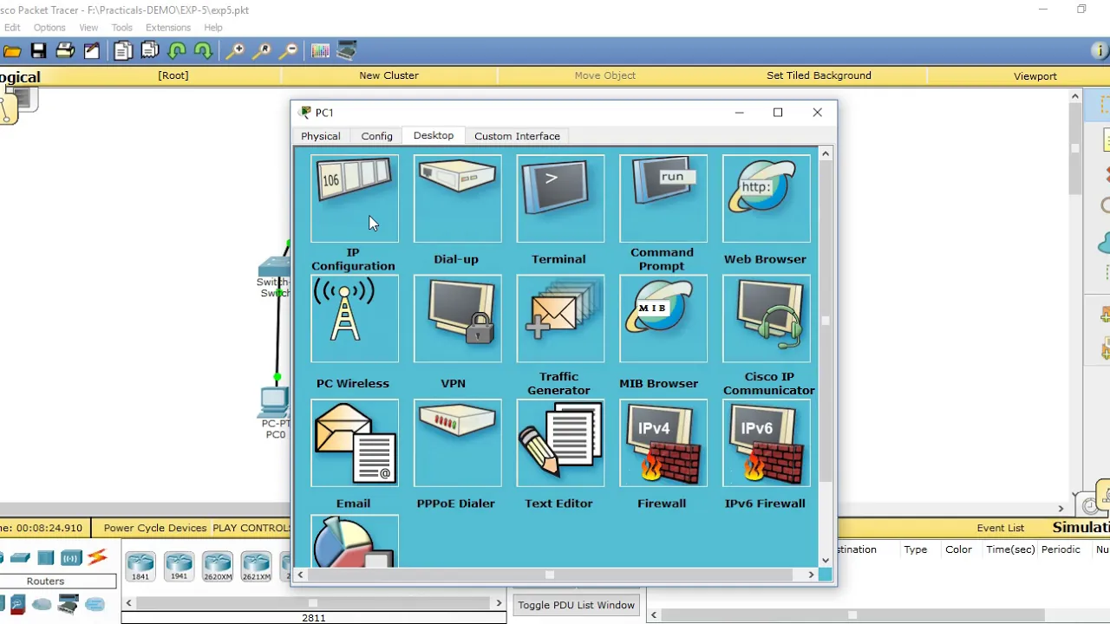Click the Copy toolbar icon
The image size is (1110, 624).
(x=123, y=51)
